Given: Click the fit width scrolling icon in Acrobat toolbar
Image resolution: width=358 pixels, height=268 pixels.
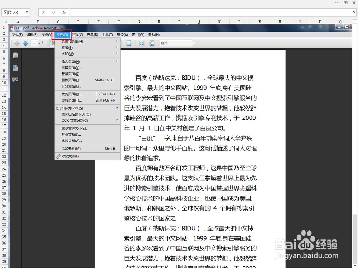Looking at the screenshot, I should coord(141,43).
